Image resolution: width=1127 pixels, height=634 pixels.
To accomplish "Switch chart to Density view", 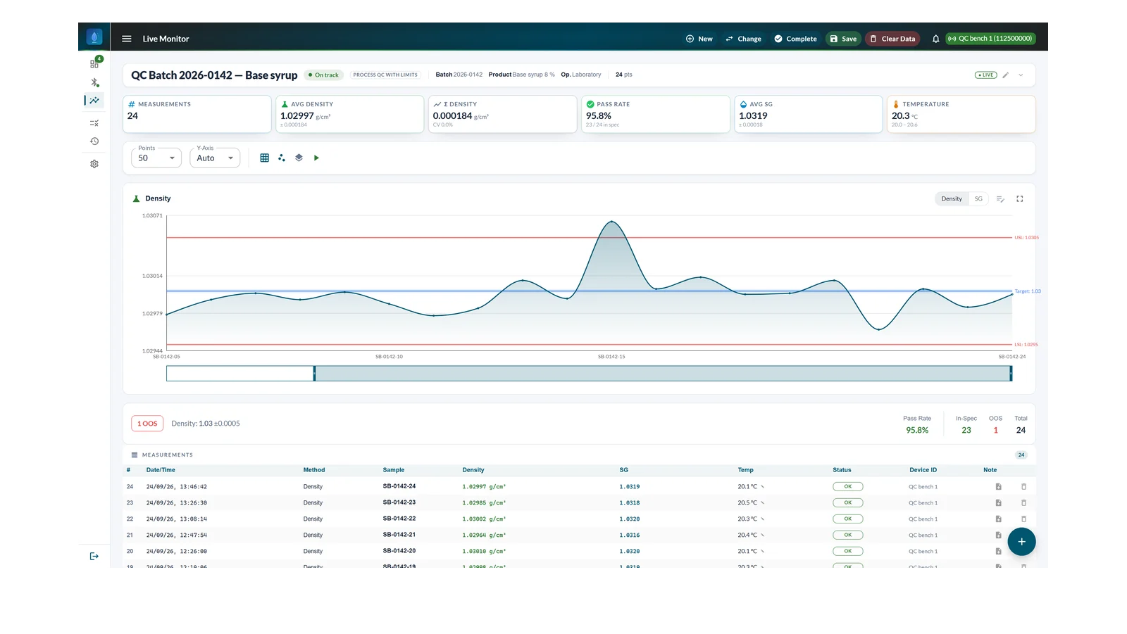I will tap(952, 199).
